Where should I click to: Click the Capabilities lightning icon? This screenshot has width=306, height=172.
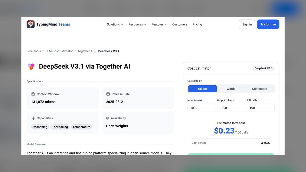pyautogui.click(x=33, y=118)
